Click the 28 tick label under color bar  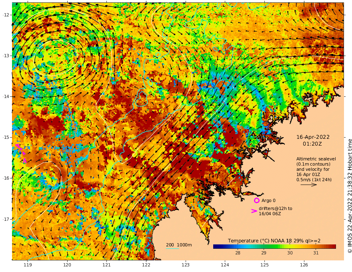click(x=238, y=253)
